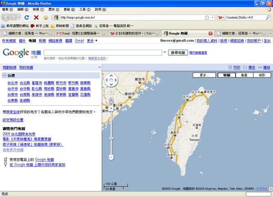Image resolution: width=273 pixels, height=197 pixels.
Task: Click the hand icon in the pan control
Action: (111, 80)
